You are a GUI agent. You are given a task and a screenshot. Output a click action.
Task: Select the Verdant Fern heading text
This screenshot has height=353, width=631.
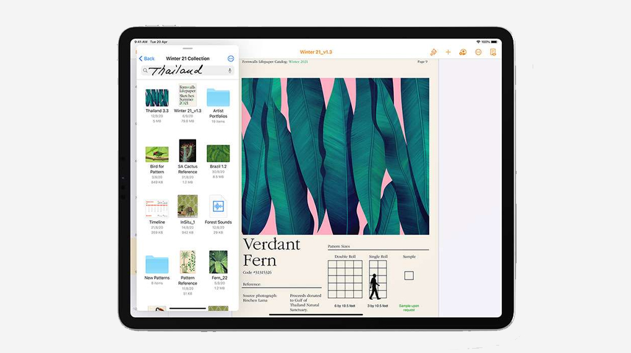pyautogui.click(x=272, y=252)
